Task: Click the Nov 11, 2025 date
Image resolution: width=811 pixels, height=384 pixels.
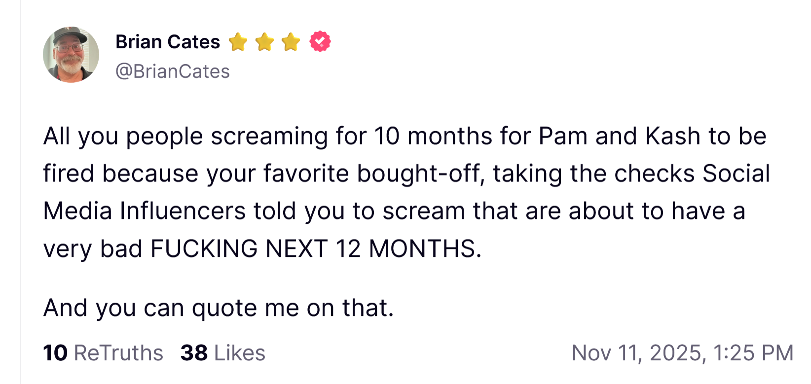Action: point(636,353)
